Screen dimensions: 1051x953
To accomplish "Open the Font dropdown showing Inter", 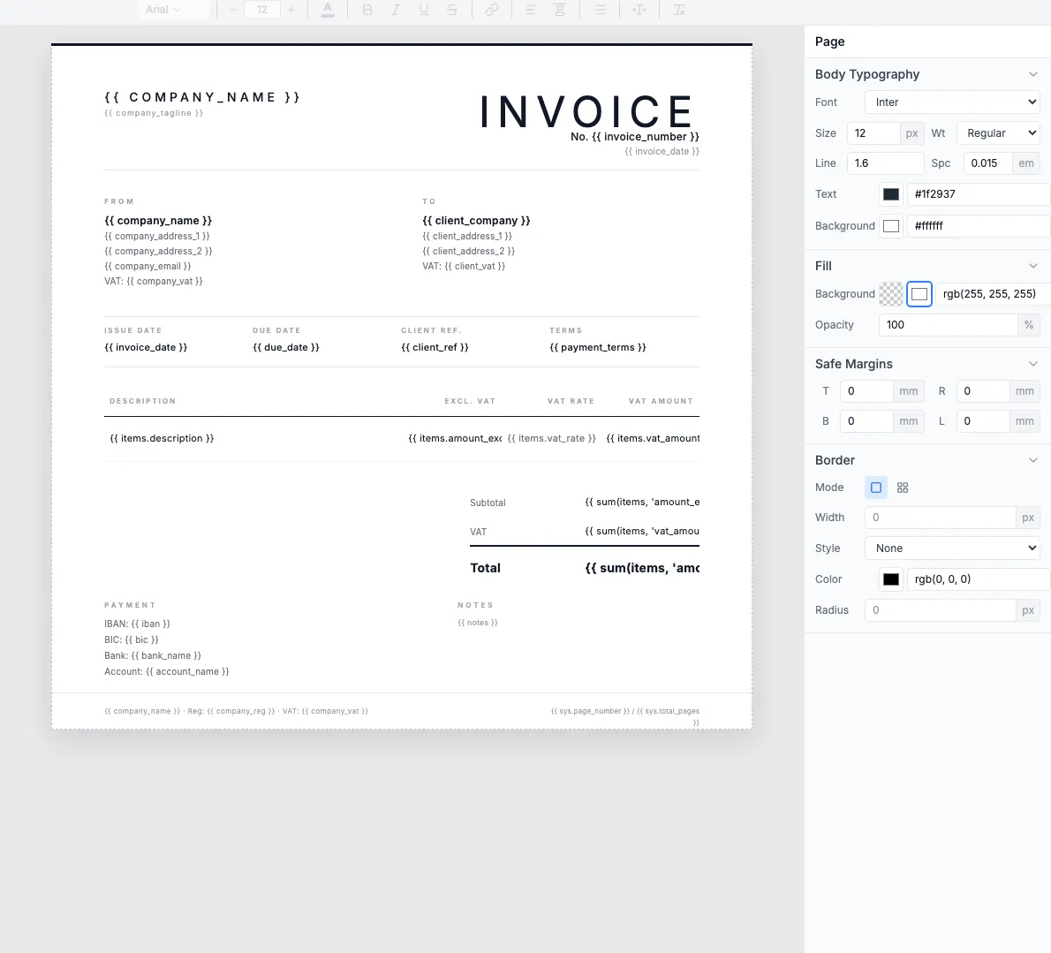I will [951, 102].
